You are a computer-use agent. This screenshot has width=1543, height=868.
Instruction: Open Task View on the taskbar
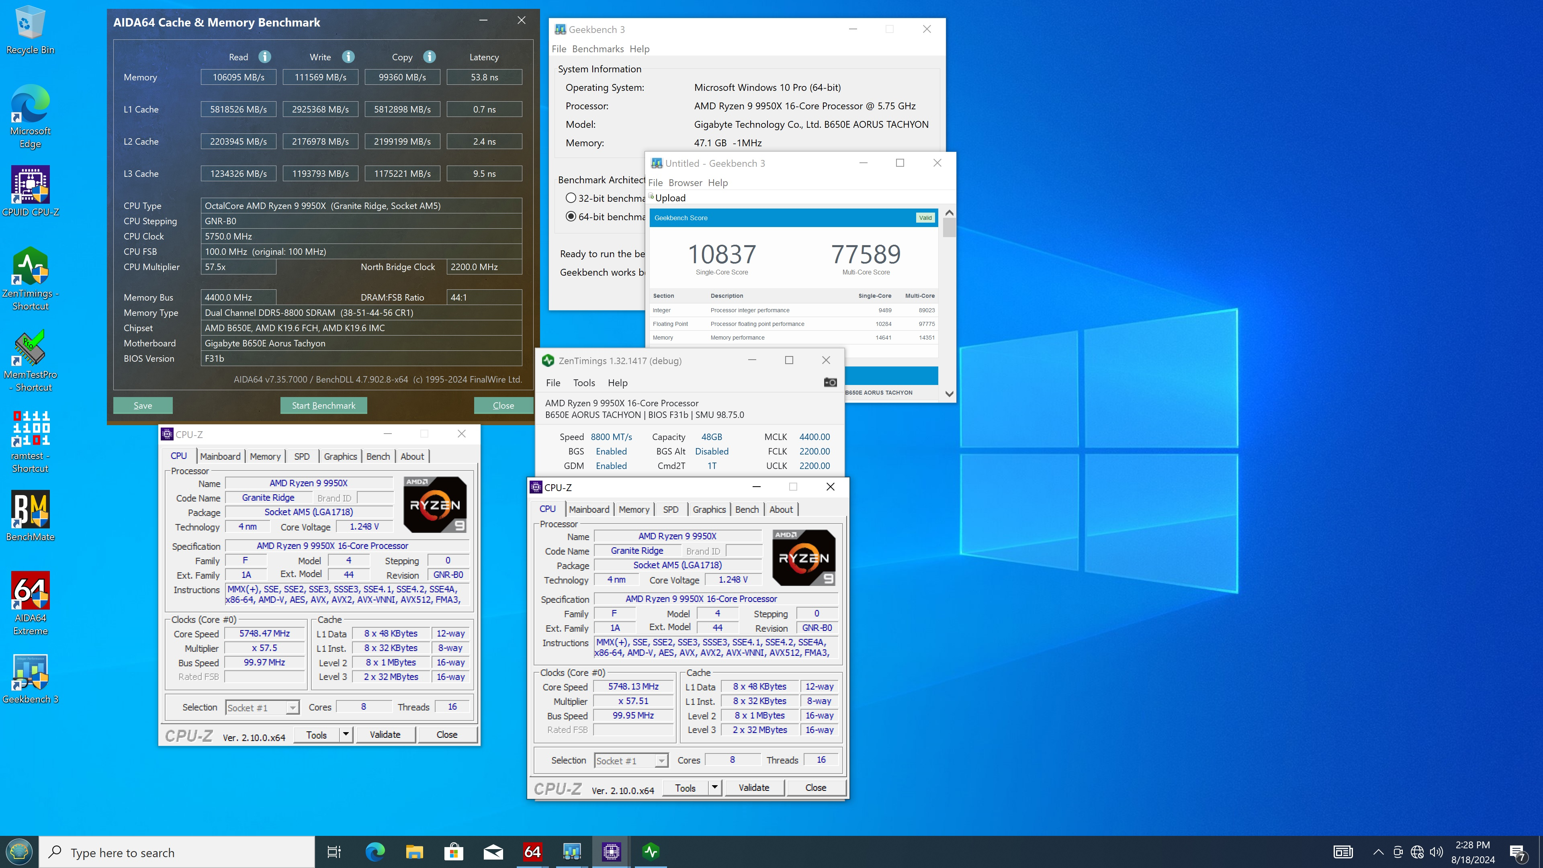(334, 852)
